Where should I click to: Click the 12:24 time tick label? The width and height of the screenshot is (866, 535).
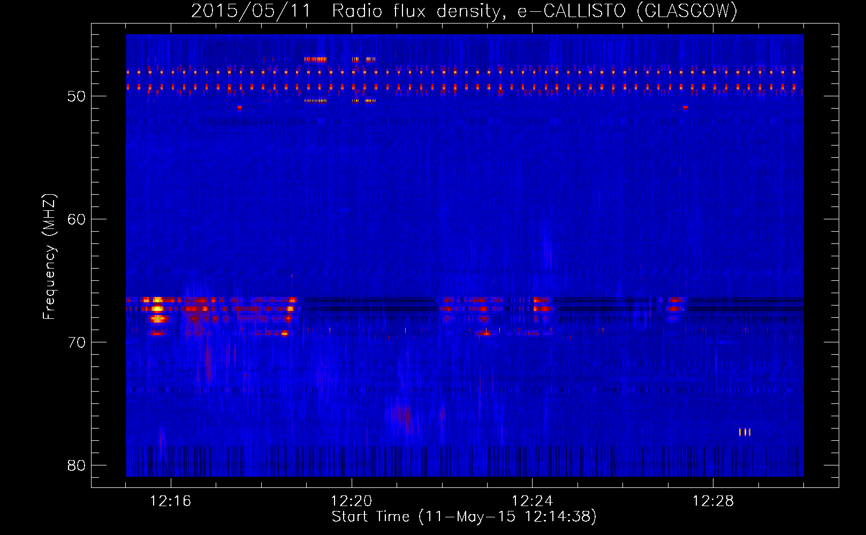(x=533, y=501)
